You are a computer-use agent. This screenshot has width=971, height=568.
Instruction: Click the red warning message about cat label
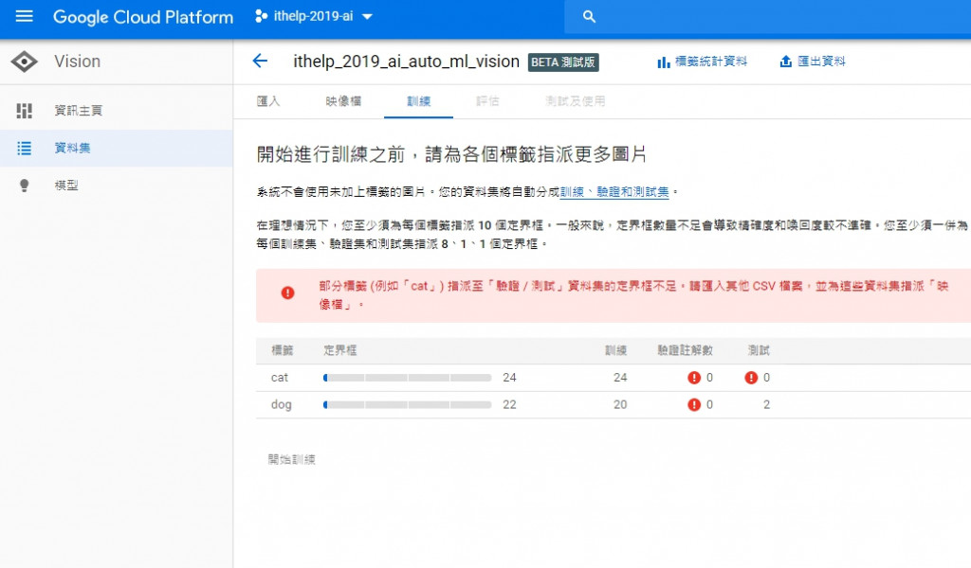pos(633,294)
